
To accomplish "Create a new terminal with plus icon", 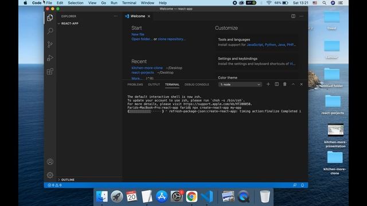I will point(268,84).
